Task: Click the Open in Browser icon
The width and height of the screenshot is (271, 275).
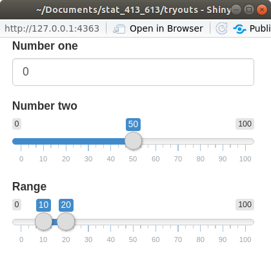Action: pos(119,29)
